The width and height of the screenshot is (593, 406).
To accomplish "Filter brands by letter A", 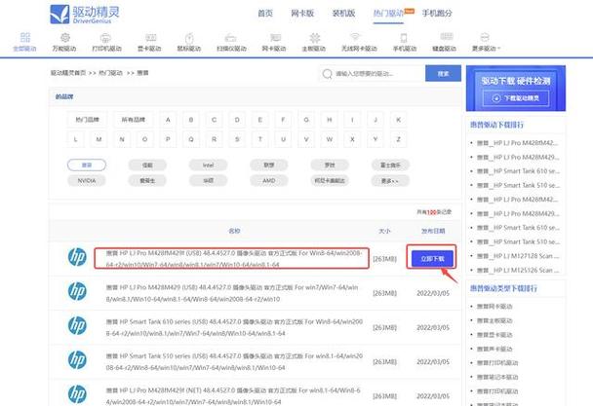I will point(168,120).
